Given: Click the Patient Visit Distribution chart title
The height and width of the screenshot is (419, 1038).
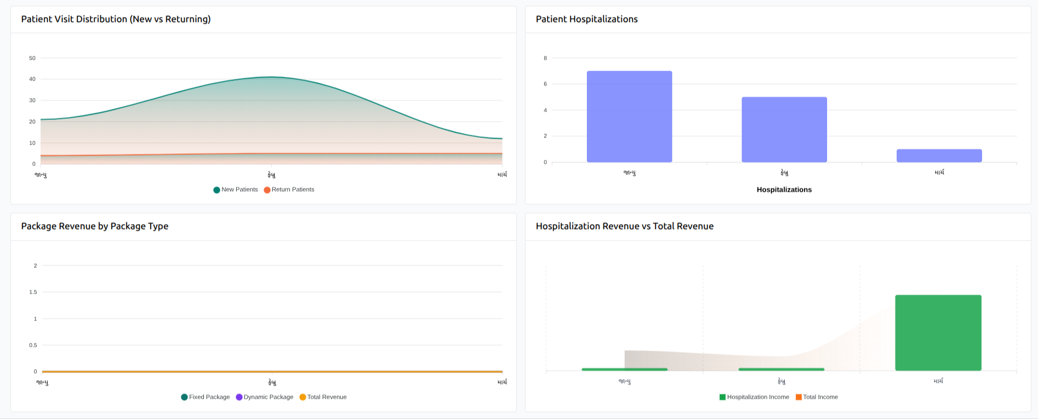Looking at the screenshot, I should pos(116,19).
